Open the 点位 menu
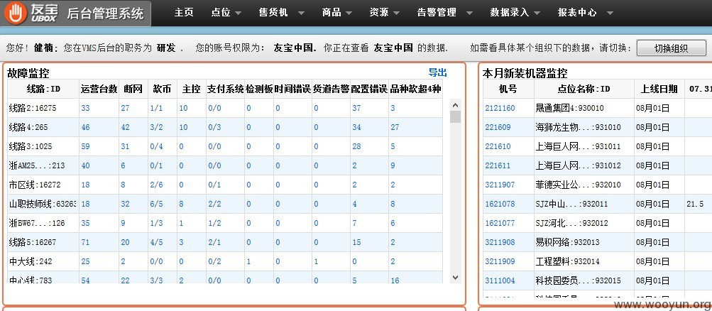 (x=221, y=13)
